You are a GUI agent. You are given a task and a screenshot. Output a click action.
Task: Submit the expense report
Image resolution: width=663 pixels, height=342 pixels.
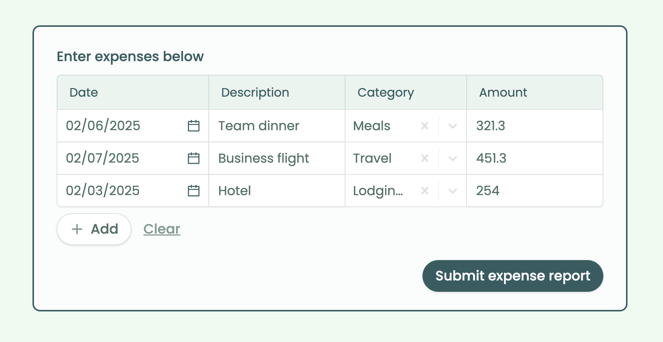click(512, 276)
